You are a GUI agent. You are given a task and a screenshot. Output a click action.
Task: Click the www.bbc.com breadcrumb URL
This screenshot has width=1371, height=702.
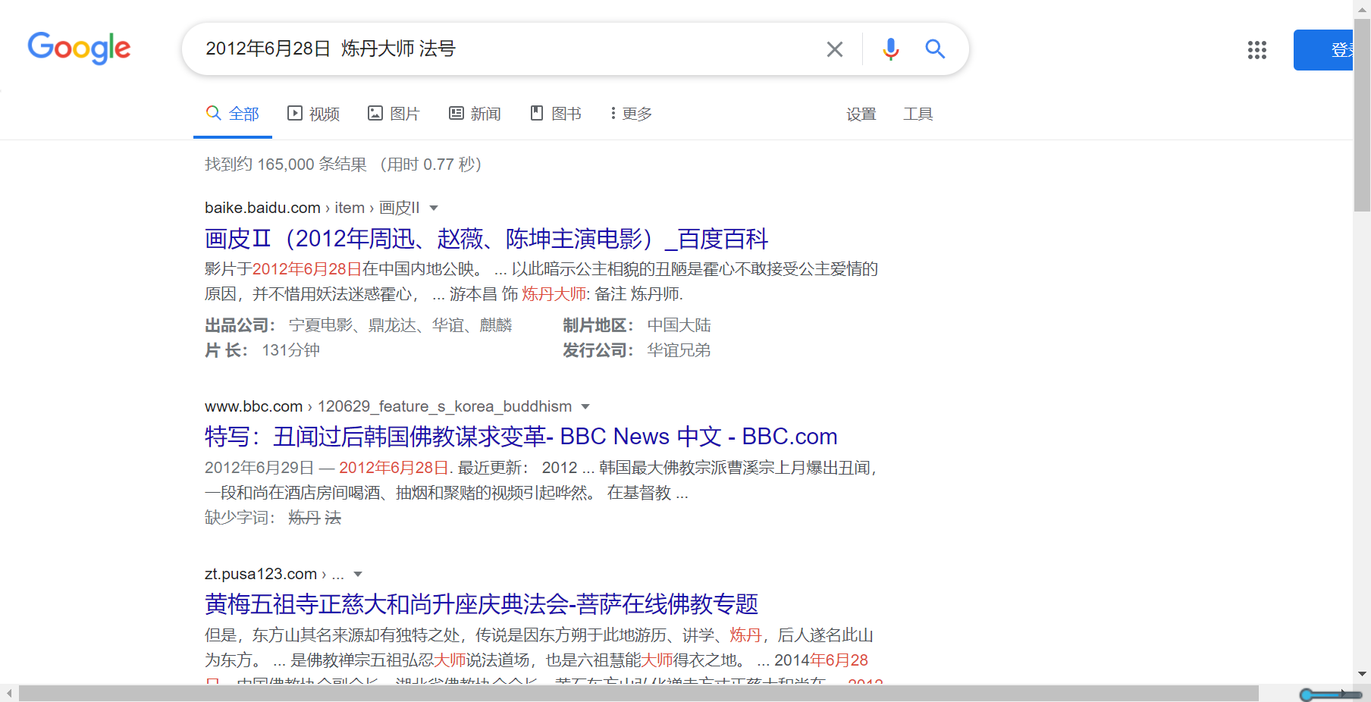[x=388, y=406]
